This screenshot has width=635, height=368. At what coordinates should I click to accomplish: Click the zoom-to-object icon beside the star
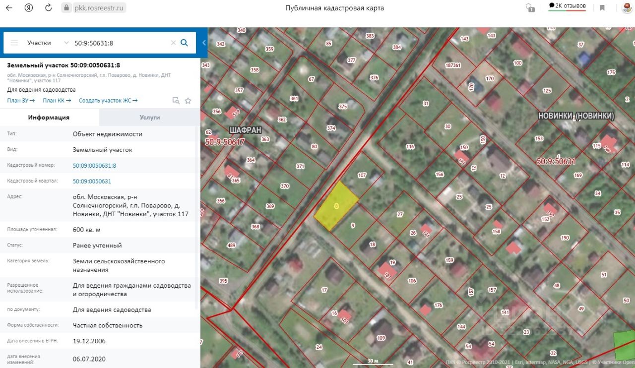coord(176,101)
